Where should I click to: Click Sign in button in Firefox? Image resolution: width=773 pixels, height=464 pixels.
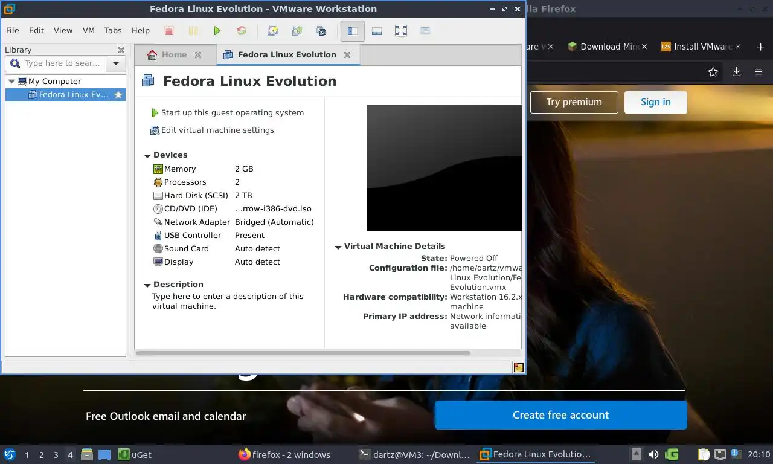[656, 102]
